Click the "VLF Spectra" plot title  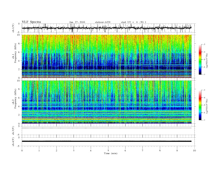pos(31,22)
